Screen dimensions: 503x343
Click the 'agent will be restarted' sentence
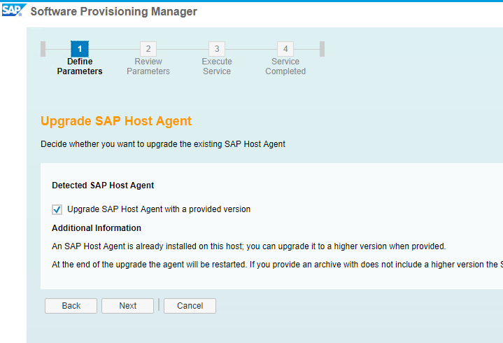[278, 265]
